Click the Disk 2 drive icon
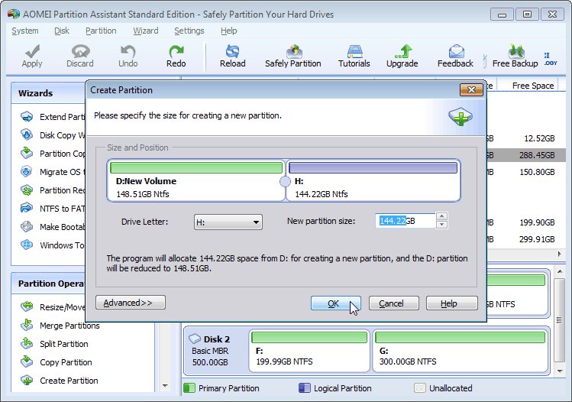 point(195,339)
